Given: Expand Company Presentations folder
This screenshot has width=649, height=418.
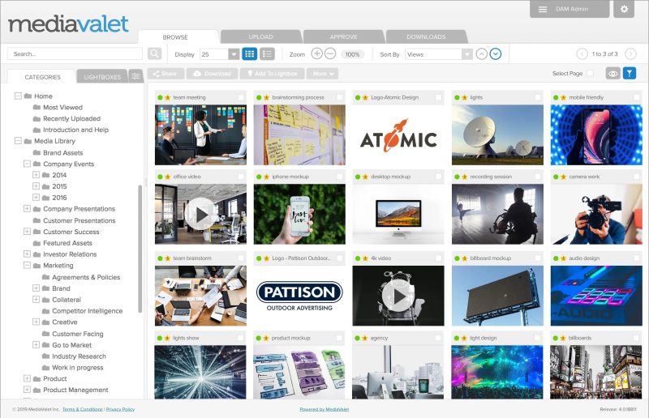Looking at the screenshot, I should (27, 209).
